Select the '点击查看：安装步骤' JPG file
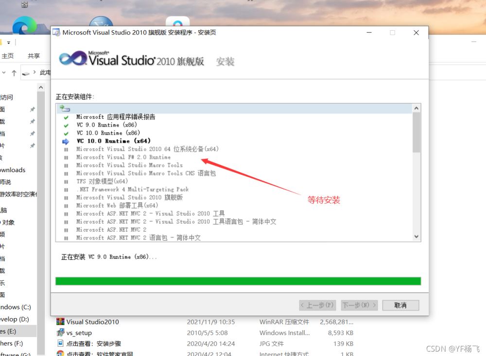486x356 pixels. point(94,343)
